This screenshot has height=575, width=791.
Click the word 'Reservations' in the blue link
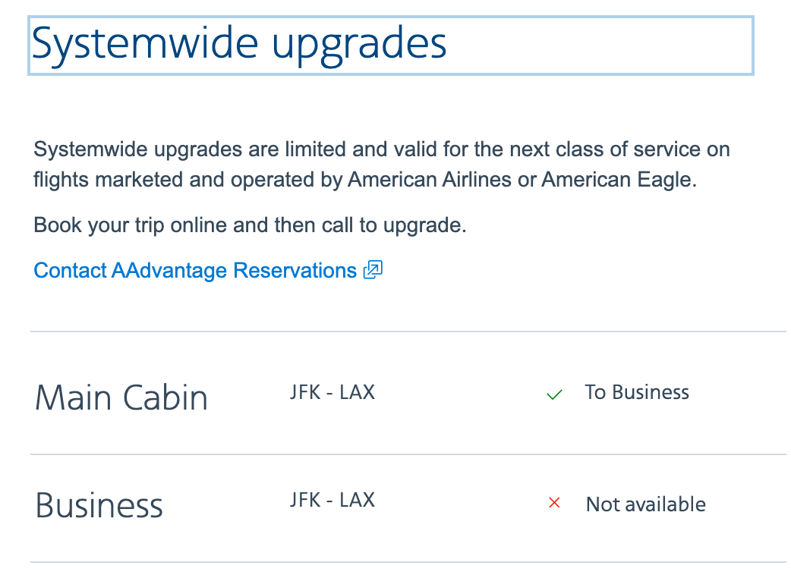point(295,271)
